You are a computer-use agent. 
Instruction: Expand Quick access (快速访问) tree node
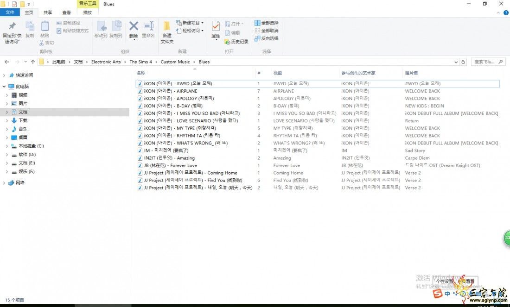point(4,75)
